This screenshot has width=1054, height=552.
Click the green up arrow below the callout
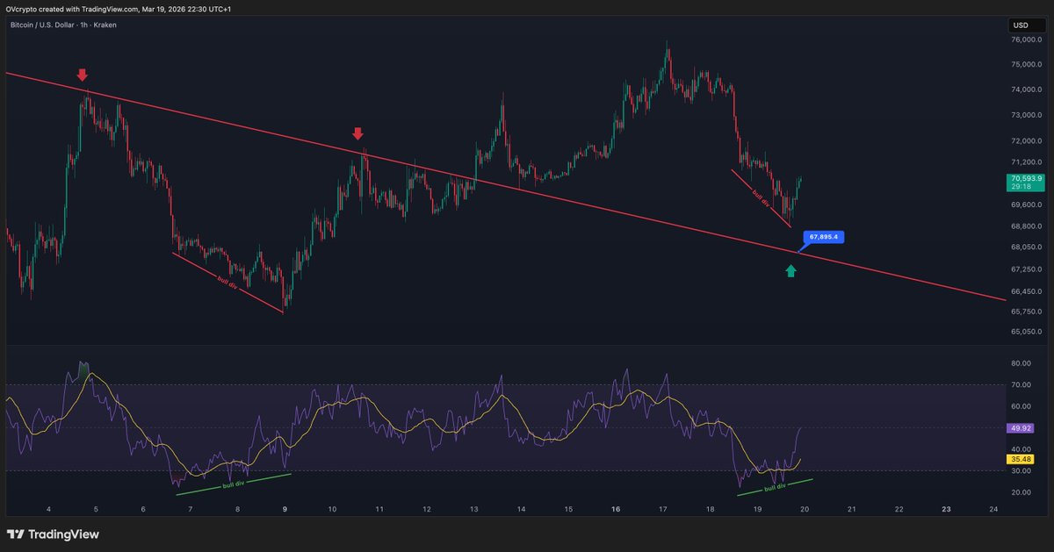790,271
